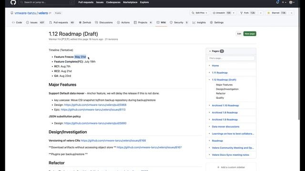Viewport: 305px width, 171px height.
Task: Open the velero pull 5880 design link
Action: click(95, 123)
